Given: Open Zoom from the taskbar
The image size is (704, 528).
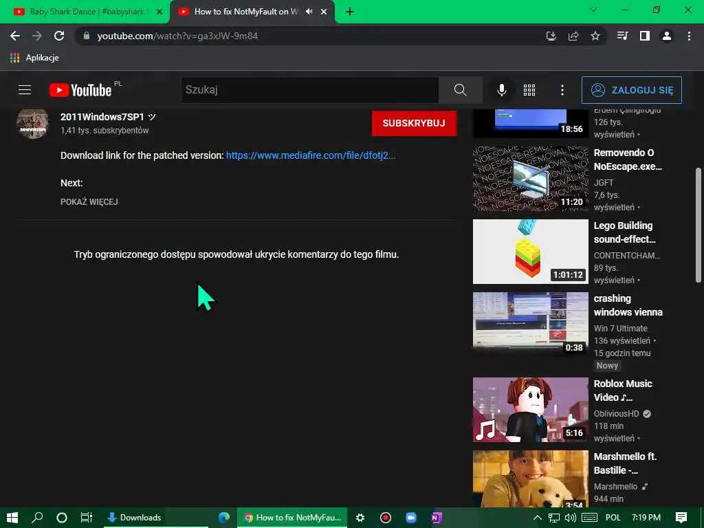Looking at the screenshot, I should [x=411, y=518].
